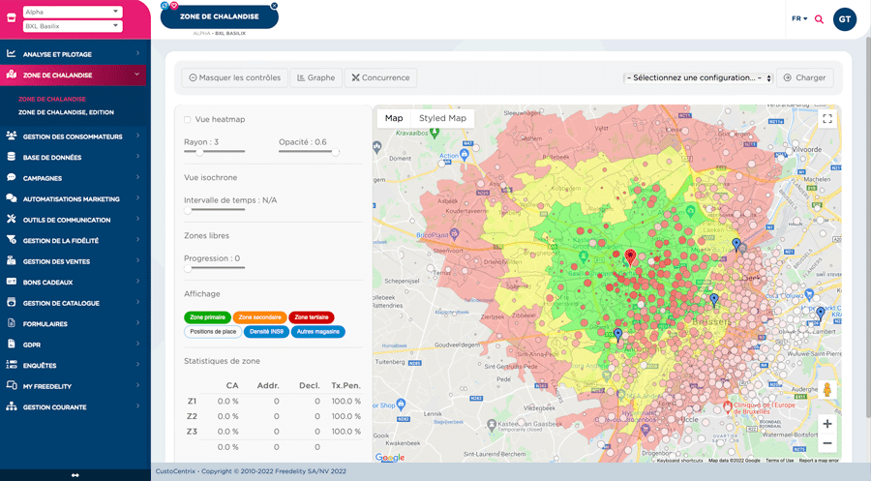
Task: Toggle the Densité INS9 display pill
Action: click(264, 332)
